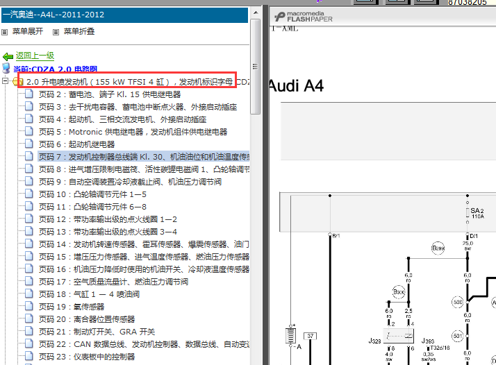Click the document icon for 页码 14

point(28,244)
